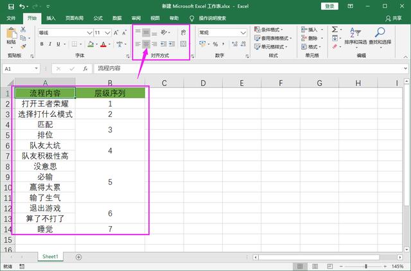
Task: Toggle Bold formatting
Action: (x=41, y=44)
